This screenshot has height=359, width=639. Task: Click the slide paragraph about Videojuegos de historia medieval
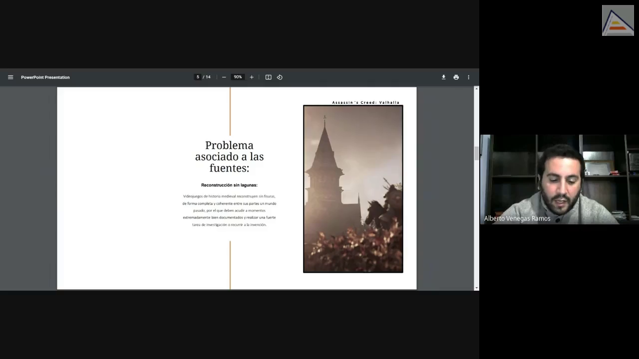(x=229, y=210)
